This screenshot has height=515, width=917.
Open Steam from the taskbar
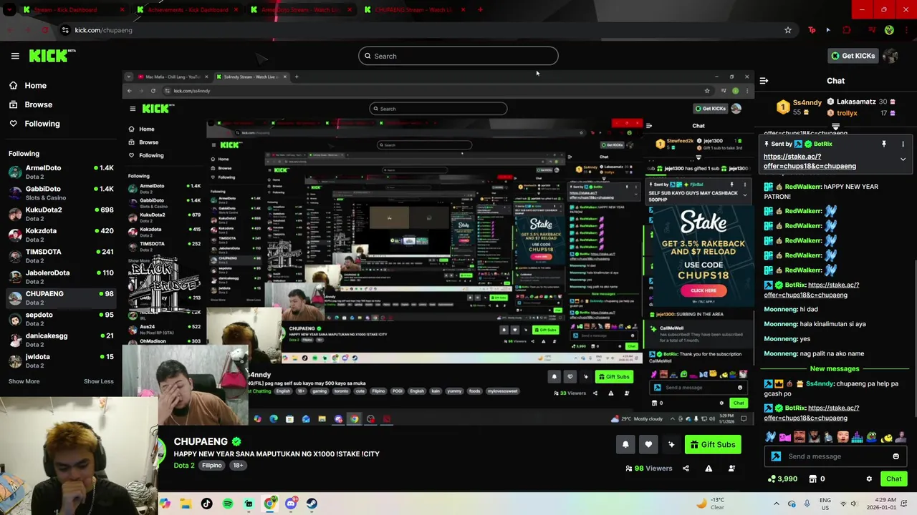311,504
